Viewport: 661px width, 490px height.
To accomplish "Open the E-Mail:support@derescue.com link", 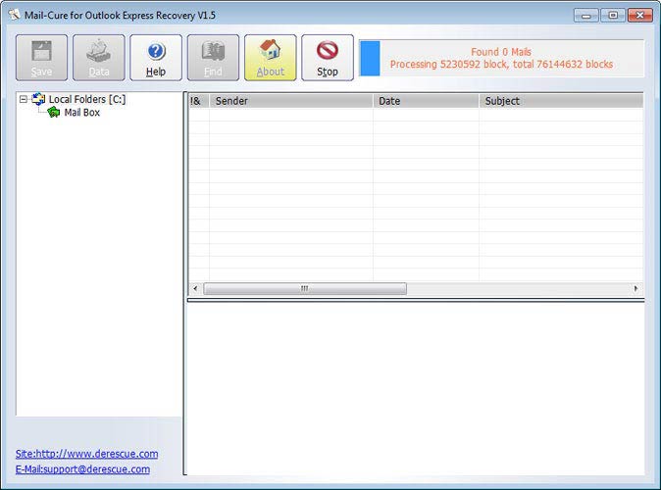I will point(82,469).
